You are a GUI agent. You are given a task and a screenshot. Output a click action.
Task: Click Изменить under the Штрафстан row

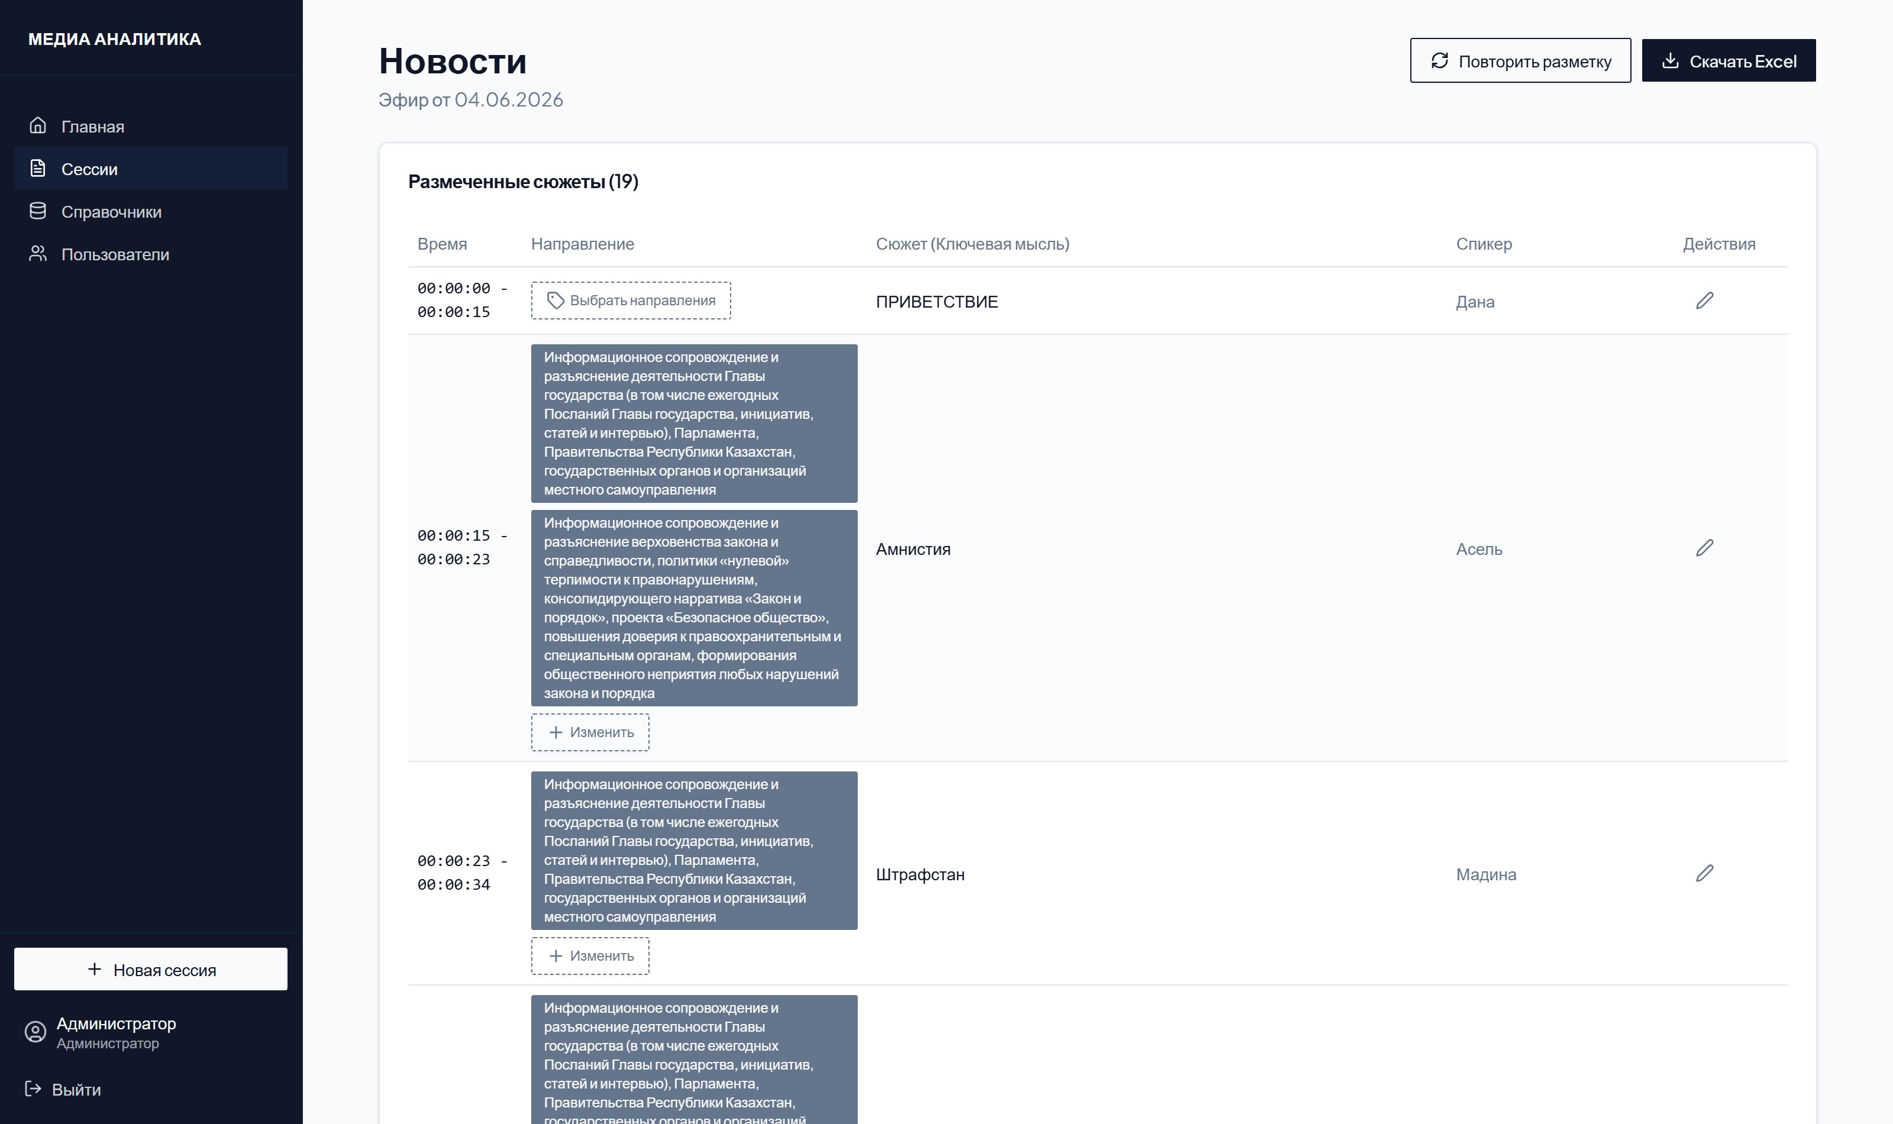point(590,956)
